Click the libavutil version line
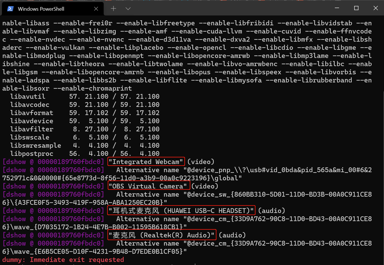This screenshot has width=384, height=265. pyautogui.click(x=85, y=96)
